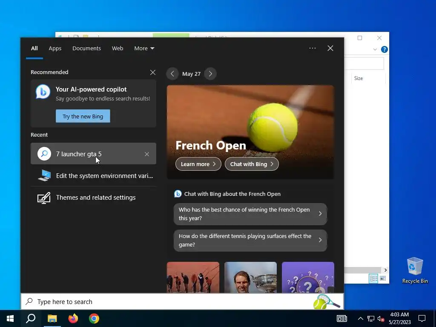Open File Explorer help icon
Viewport: 436px width, 327px height.
[384, 49]
